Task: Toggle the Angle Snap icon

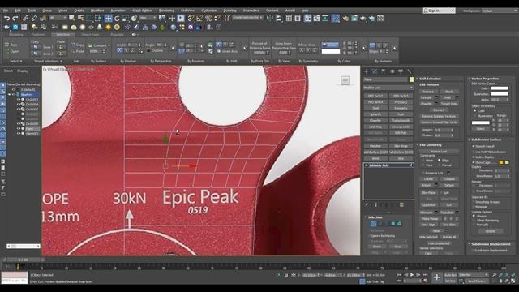Action: (x=199, y=19)
